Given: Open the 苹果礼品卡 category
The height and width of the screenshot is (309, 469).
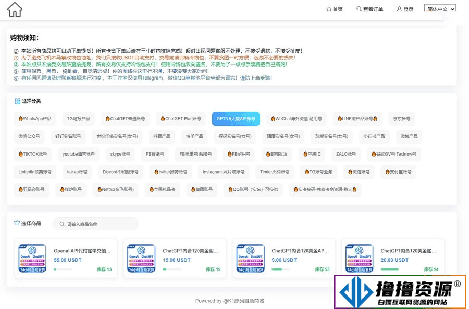Looking at the screenshot, I should click(163, 189).
